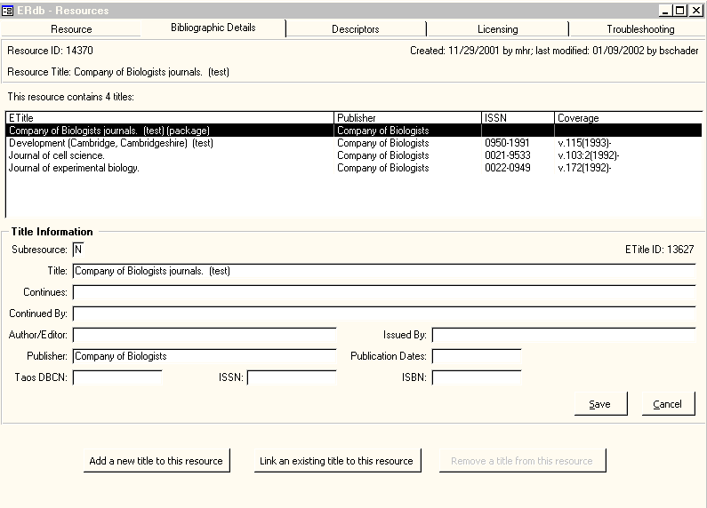Click the Publication Dates field
Image resolution: width=707 pixels, height=508 pixels.
pos(476,356)
